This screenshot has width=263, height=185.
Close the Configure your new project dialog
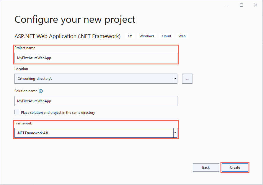pos(255,5)
